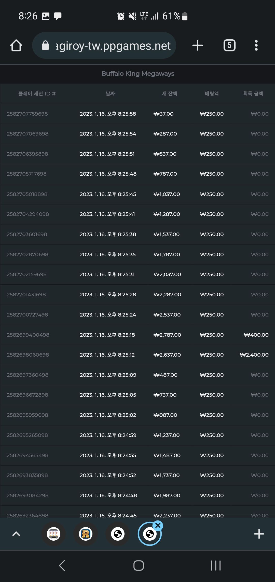Screen dimensions: 275x582
Task: Open Android recent apps button
Action: [216, 566]
